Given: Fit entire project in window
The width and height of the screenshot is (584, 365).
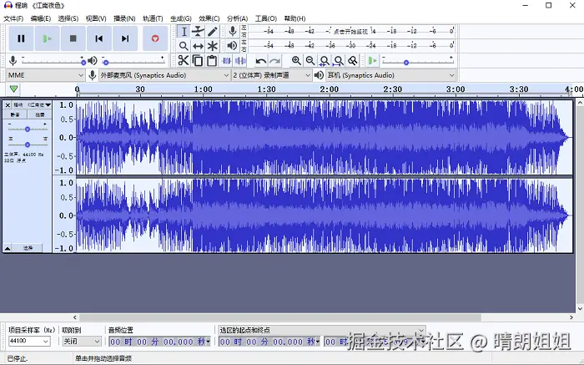Looking at the screenshot, I should coord(339,60).
